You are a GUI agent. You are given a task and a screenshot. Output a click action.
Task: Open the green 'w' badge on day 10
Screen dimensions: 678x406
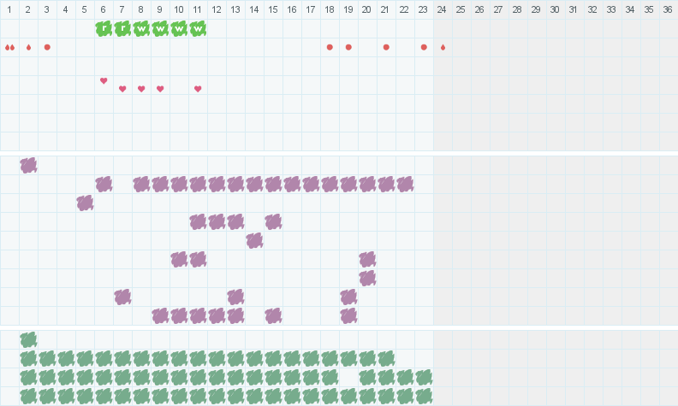[179, 29]
